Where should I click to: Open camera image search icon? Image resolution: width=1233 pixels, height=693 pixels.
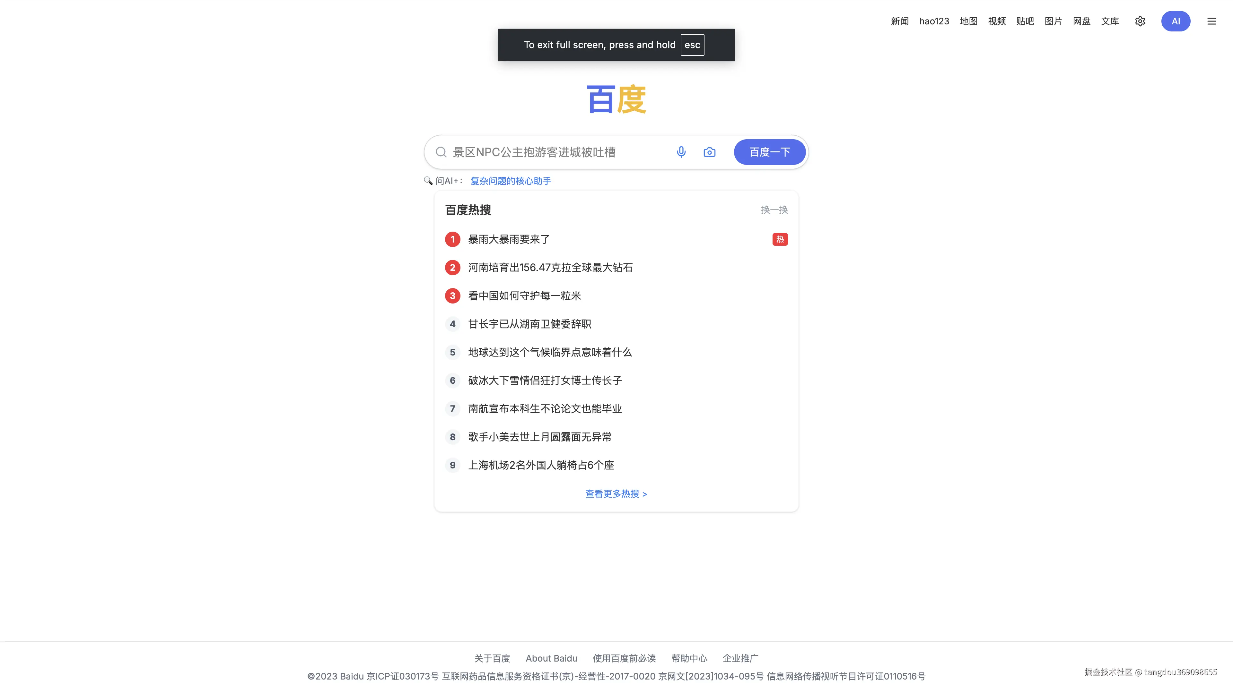coord(709,152)
